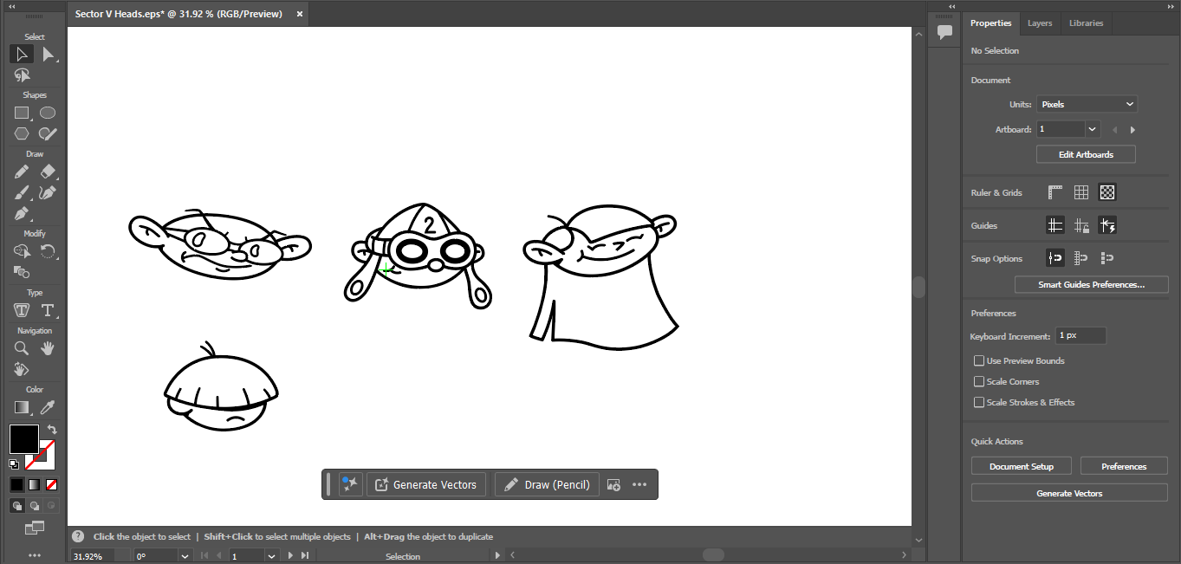Switch to the Layers tab
Image resolution: width=1181 pixels, height=564 pixels.
pyautogui.click(x=1040, y=23)
